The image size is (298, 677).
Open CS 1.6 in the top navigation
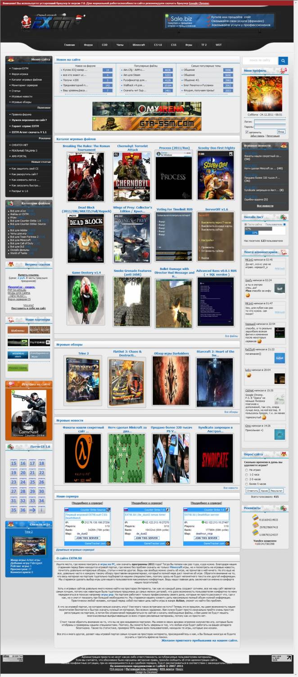pos(158,45)
